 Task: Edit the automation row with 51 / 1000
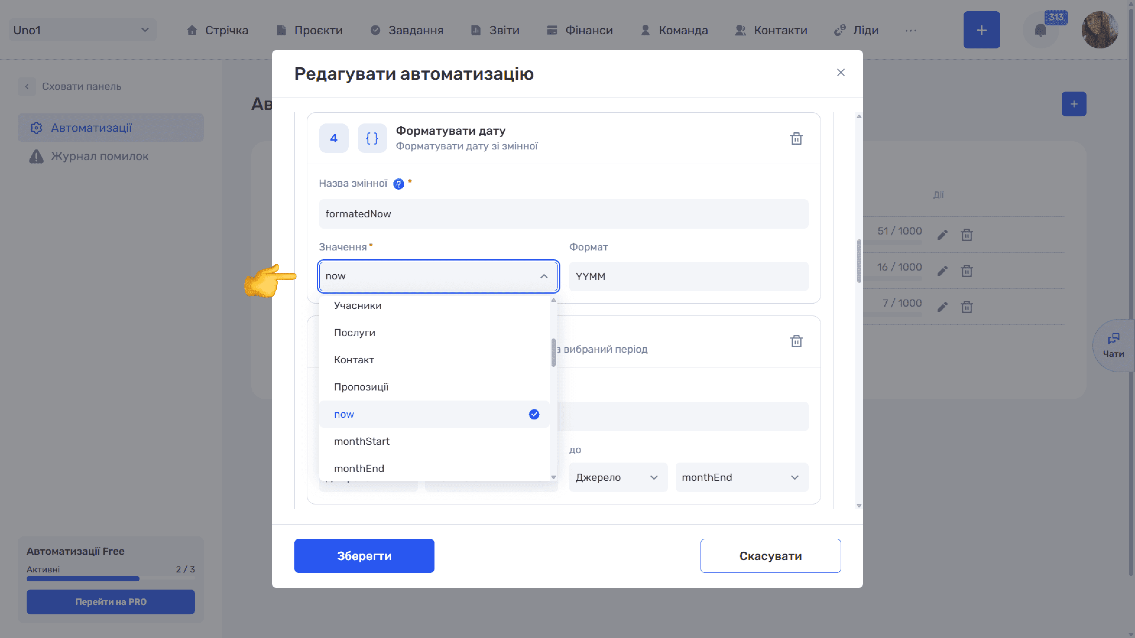942,235
